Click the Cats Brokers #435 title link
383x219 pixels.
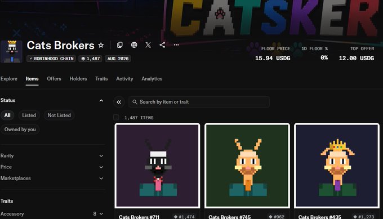(319, 217)
